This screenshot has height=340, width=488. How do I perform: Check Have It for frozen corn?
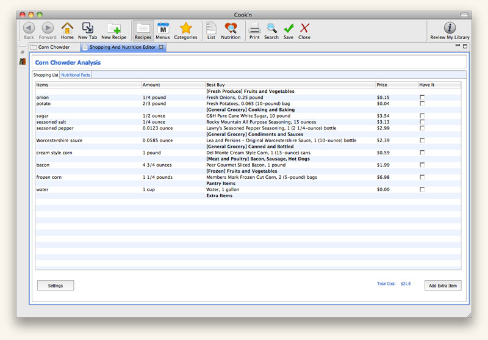coord(422,177)
